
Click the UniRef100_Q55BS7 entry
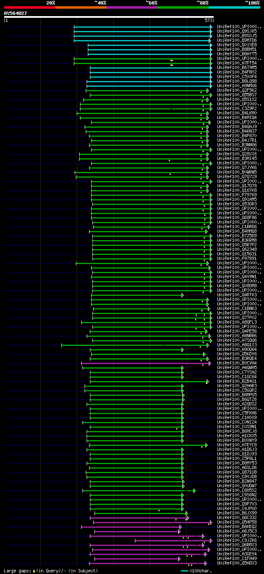[237, 95]
